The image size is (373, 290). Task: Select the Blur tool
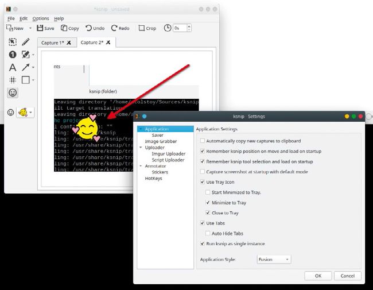click(x=13, y=80)
